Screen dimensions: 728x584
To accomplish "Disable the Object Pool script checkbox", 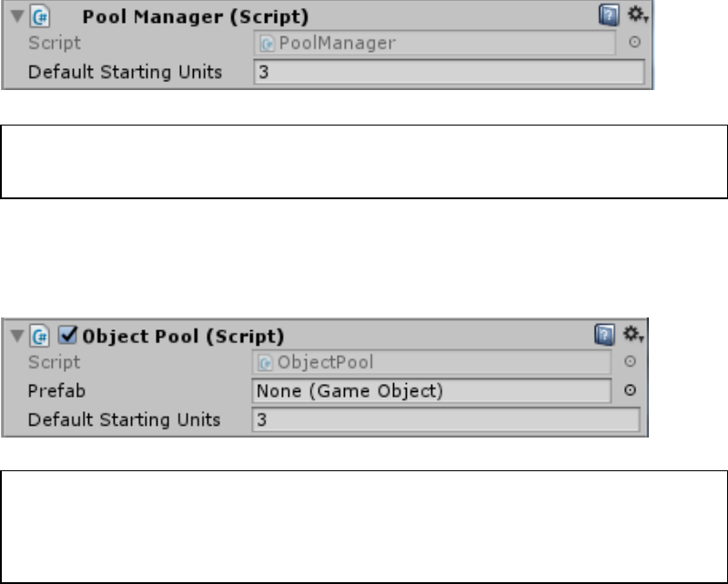I will coord(66,336).
